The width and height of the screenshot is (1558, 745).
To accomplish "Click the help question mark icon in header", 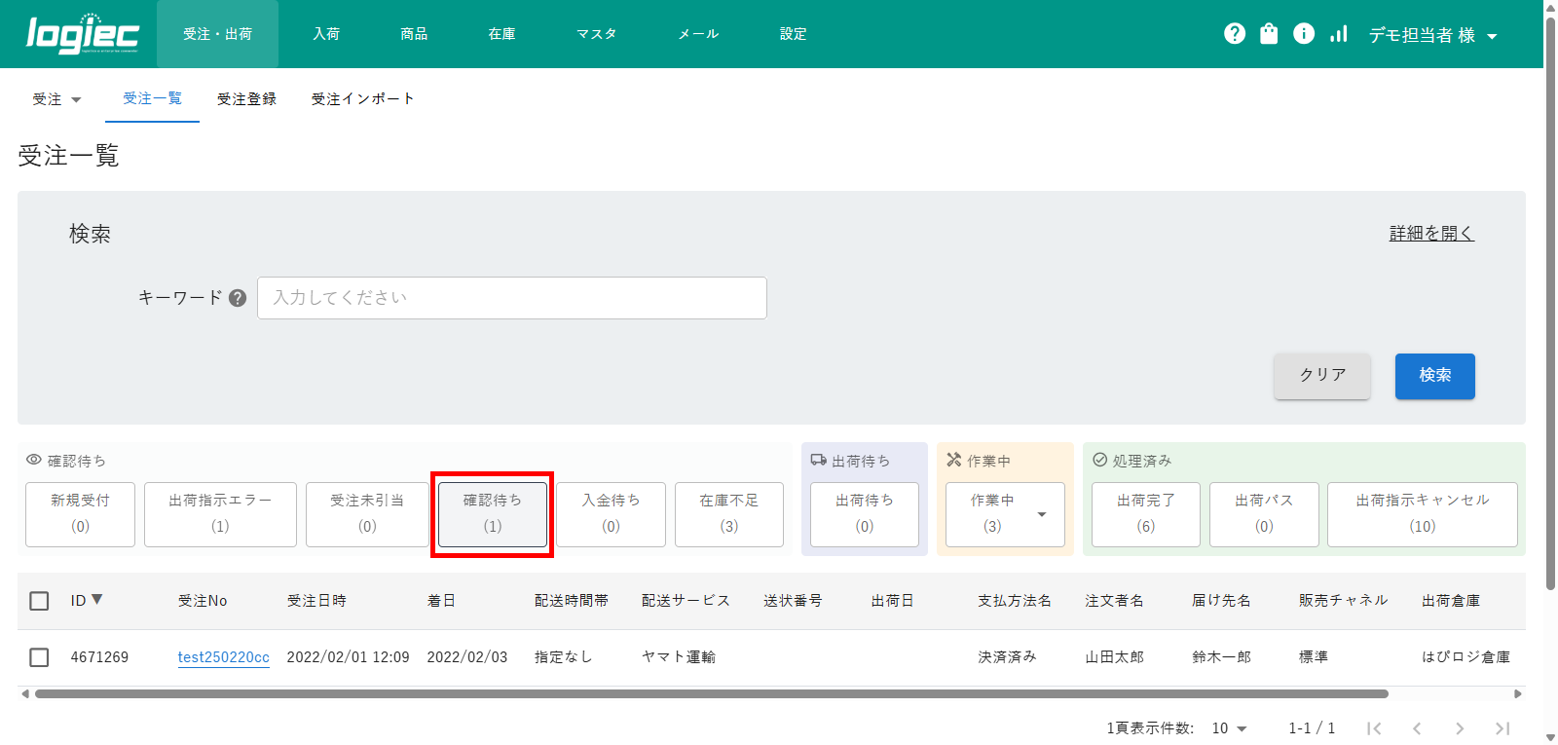I will pos(1235,34).
